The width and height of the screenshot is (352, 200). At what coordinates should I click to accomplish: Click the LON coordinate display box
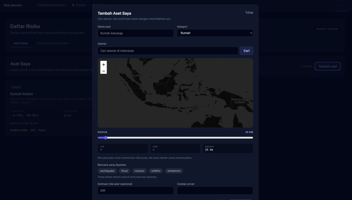point(175,148)
